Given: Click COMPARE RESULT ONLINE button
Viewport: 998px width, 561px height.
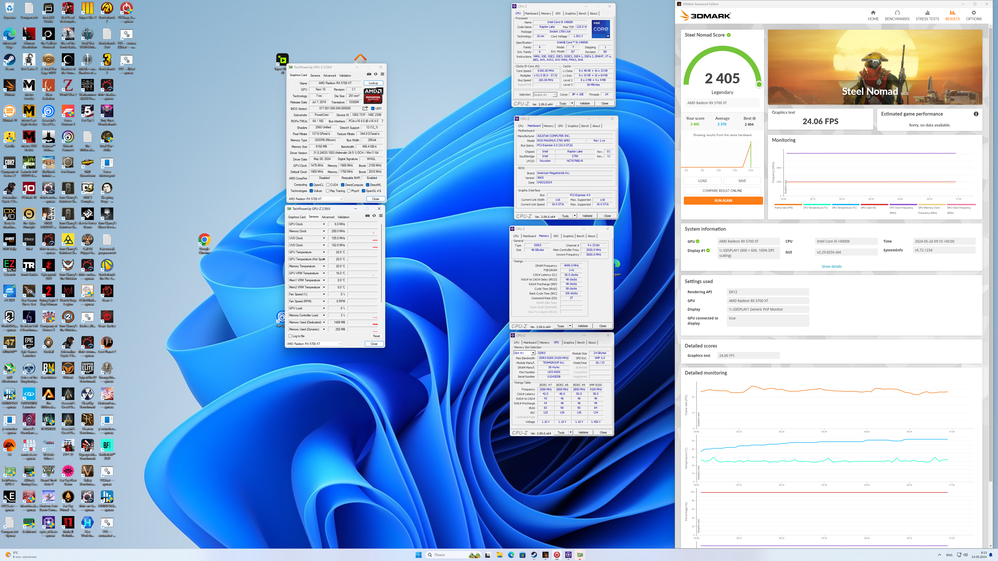Looking at the screenshot, I should [x=722, y=191].
